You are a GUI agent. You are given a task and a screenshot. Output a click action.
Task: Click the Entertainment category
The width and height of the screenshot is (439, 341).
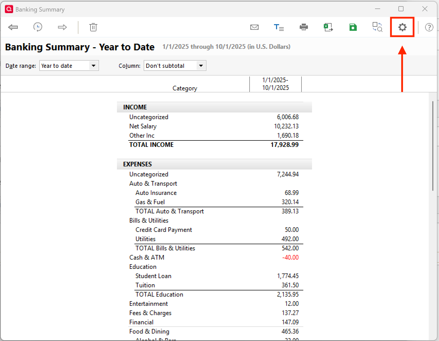point(149,304)
